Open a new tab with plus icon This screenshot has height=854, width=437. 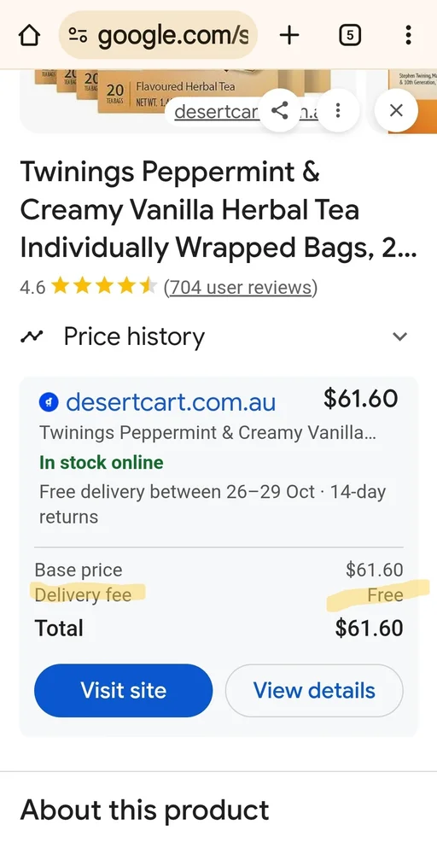click(x=289, y=36)
